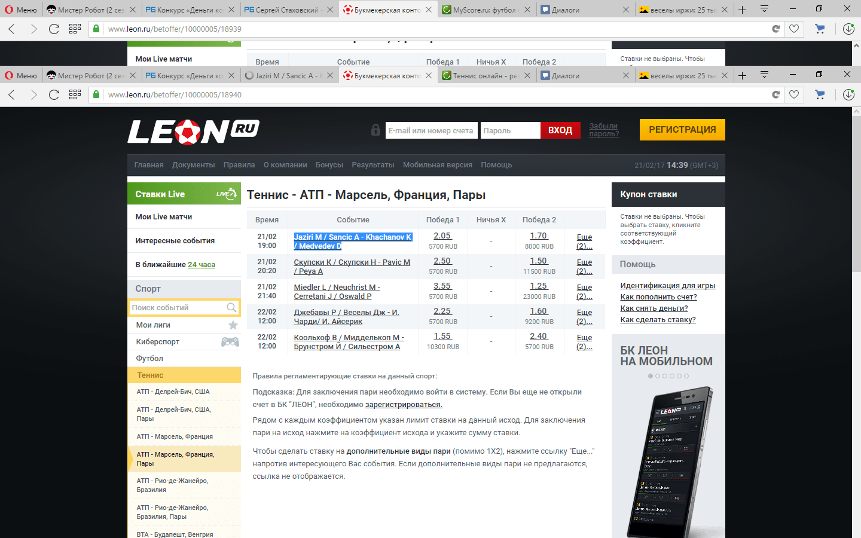Open 'Еще (2)...' for the Скупски К / Скупски Н row
This screenshot has height=538, width=861.
pos(584,267)
